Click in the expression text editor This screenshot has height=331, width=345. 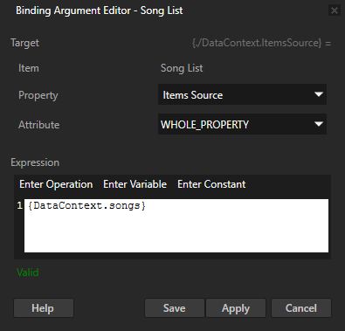(x=176, y=225)
